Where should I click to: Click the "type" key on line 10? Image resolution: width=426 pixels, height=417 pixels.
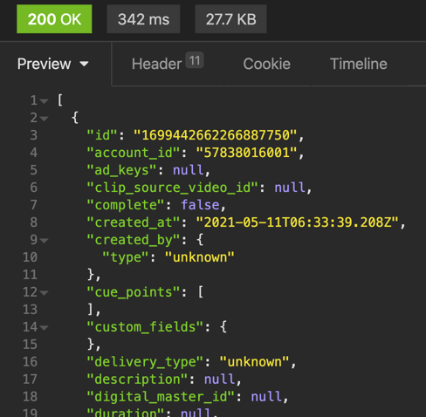126,257
